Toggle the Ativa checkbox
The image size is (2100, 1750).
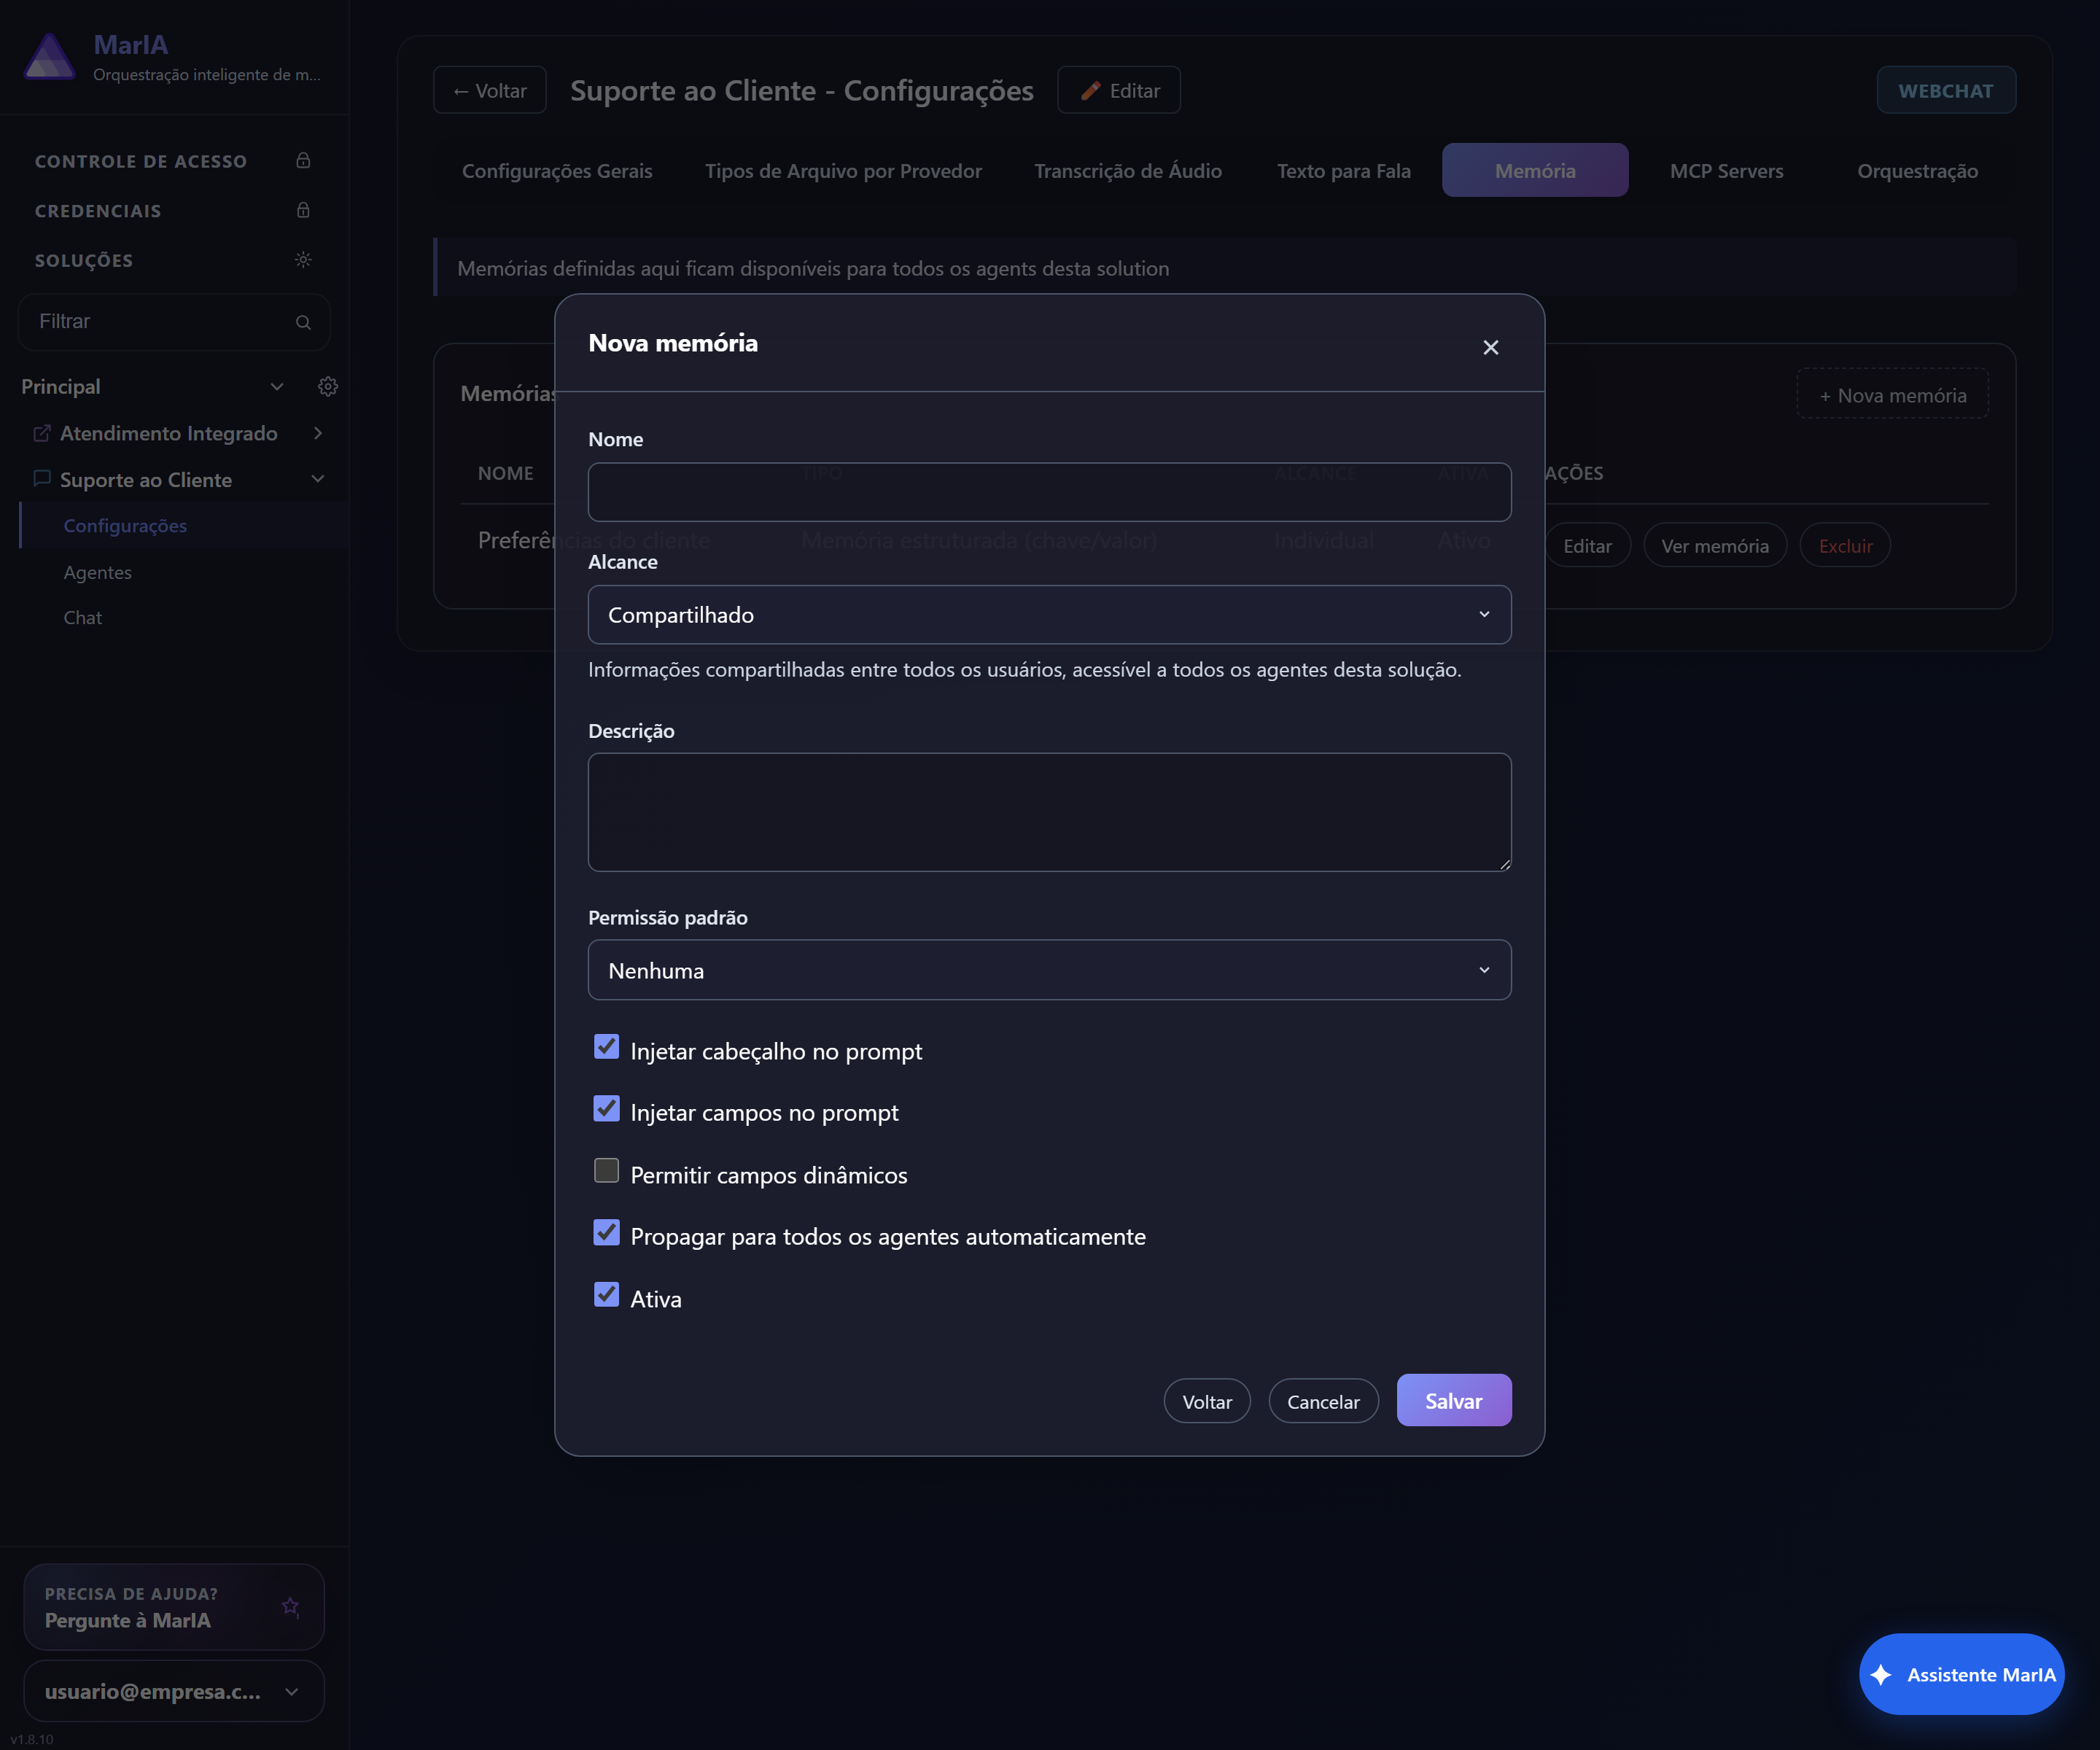point(606,1295)
